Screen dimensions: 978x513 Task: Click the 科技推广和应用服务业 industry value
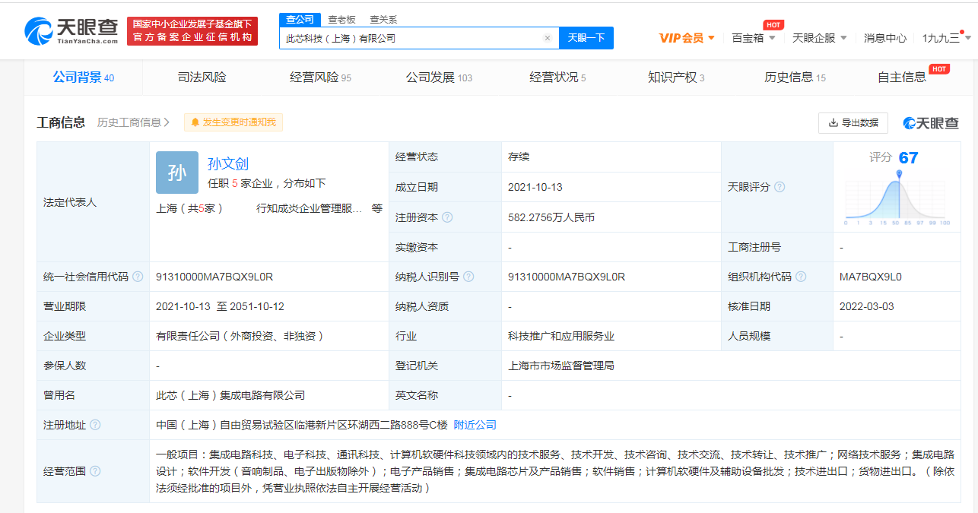click(561, 336)
